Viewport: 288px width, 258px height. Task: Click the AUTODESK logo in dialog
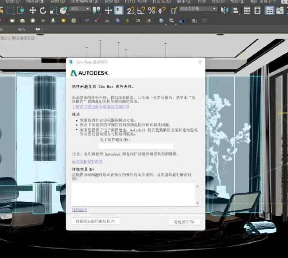point(89,73)
